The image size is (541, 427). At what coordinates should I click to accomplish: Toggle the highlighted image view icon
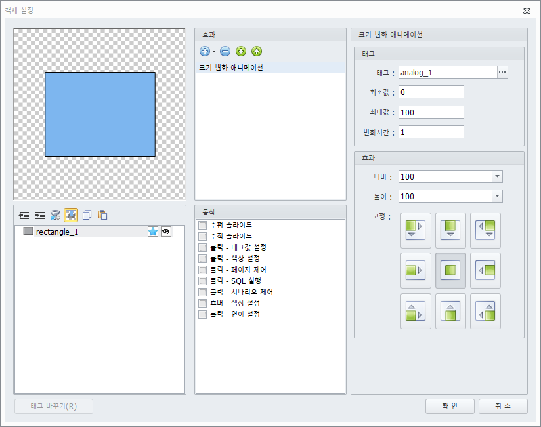point(71,215)
